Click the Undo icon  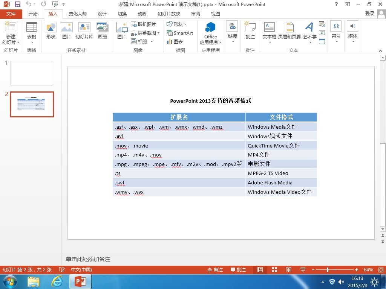[x=29, y=4]
